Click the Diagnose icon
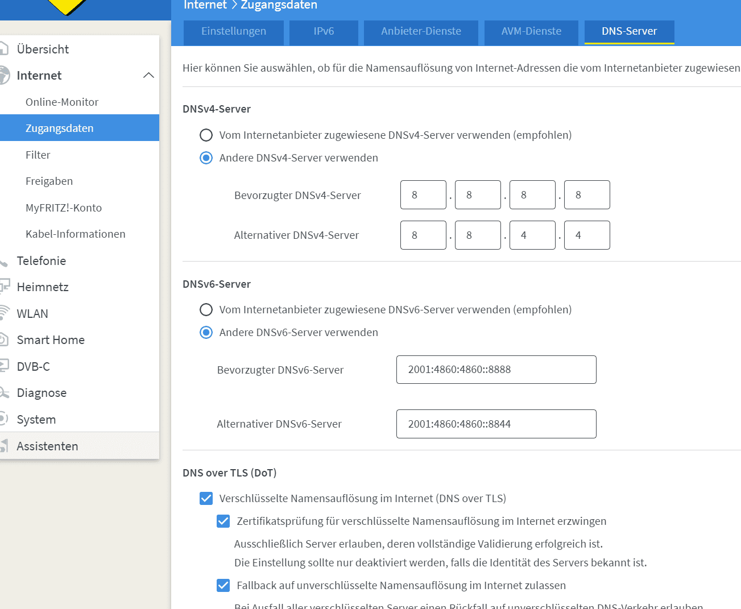The image size is (741, 609). point(4,392)
